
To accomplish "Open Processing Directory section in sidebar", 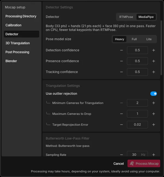I will click(x=22, y=16).
